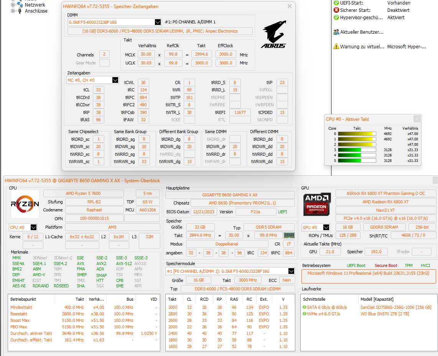Viewport: 438px width, 356px height.
Task: Select the 3000 MHz EXPO memory timing row
Action: (230, 307)
